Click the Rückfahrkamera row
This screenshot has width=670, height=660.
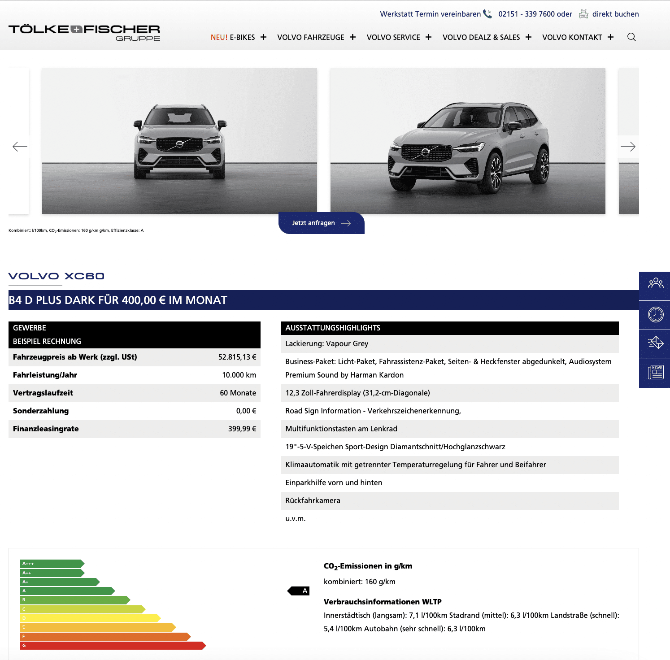450,501
